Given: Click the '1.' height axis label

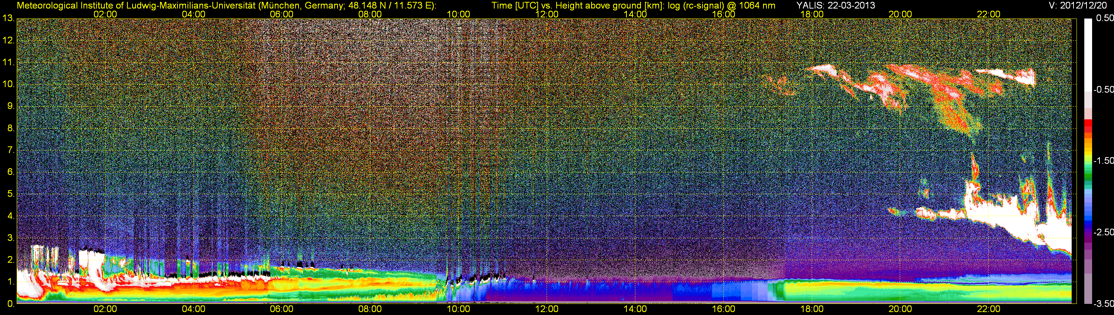Looking at the screenshot, I should click(11, 282).
